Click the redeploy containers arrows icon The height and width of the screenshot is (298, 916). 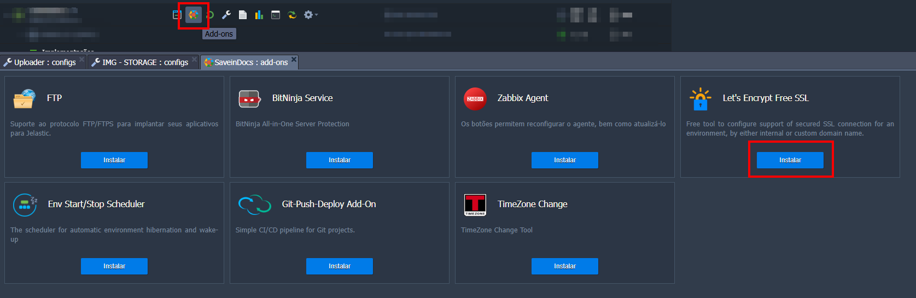pyautogui.click(x=292, y=15)
